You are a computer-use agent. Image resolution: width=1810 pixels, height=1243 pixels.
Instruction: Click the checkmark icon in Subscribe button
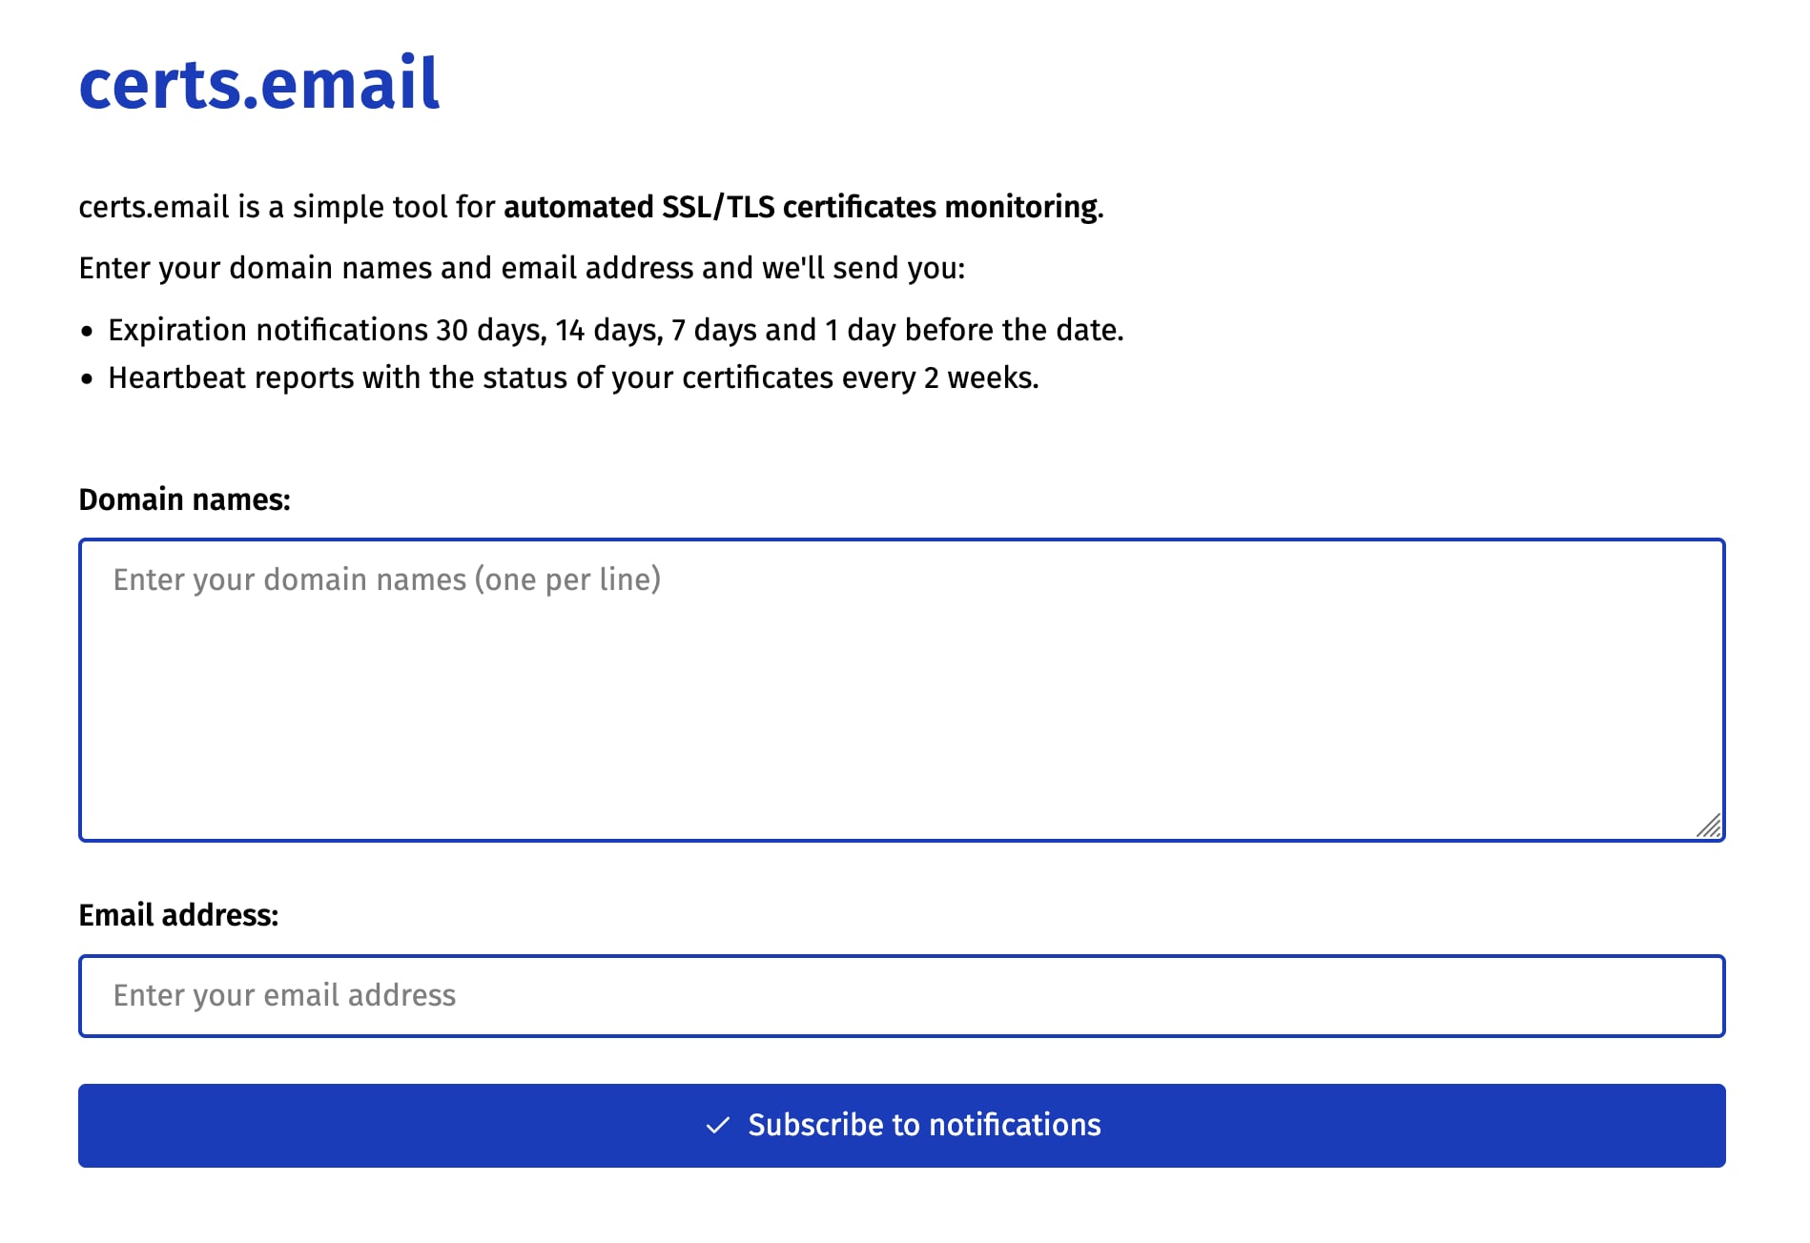point(717,1126)
